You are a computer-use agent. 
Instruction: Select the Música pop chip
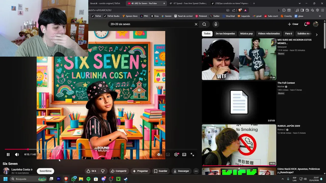tap(247, 34)
